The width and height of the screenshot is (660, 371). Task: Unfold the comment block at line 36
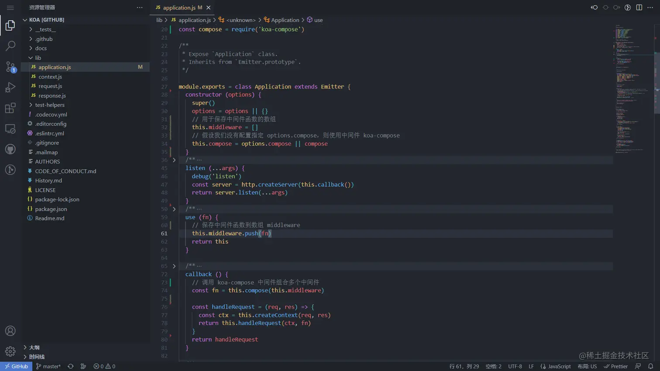(174, 160)
